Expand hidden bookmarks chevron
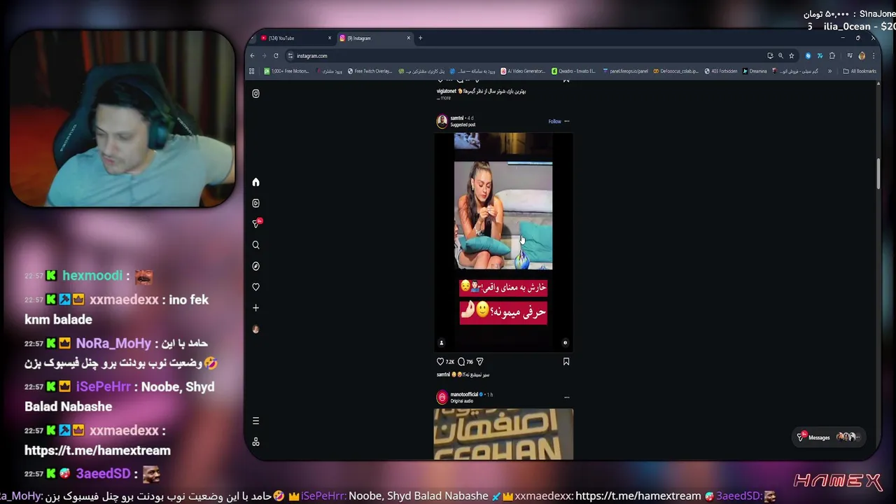The image size is (896, 504). coord(830,71)
